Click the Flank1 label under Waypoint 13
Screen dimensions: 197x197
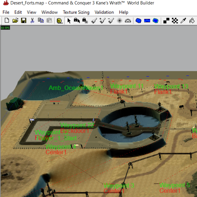(x=163, y=92)
